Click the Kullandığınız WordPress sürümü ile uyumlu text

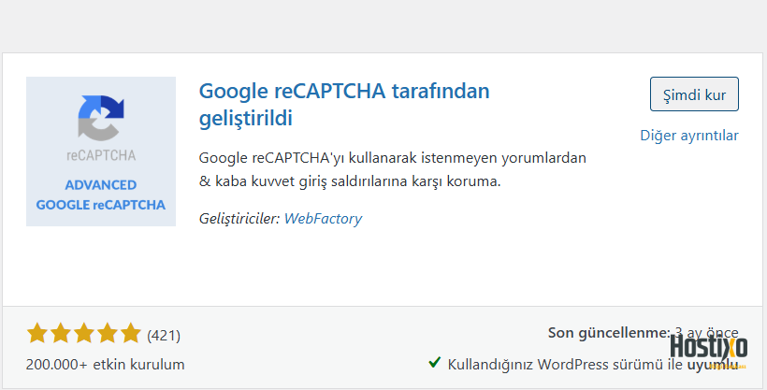[x=593, y=365]
